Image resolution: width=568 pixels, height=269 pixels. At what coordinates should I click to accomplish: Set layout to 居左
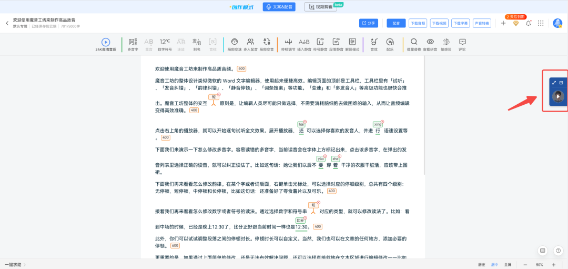point(481,265)
